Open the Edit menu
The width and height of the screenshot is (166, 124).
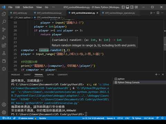point(18,7)
